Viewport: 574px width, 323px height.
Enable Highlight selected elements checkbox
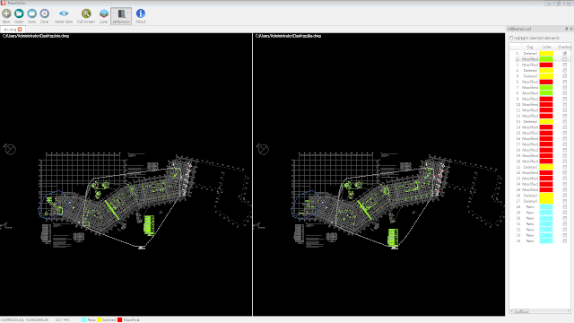[x=511, y=38]
